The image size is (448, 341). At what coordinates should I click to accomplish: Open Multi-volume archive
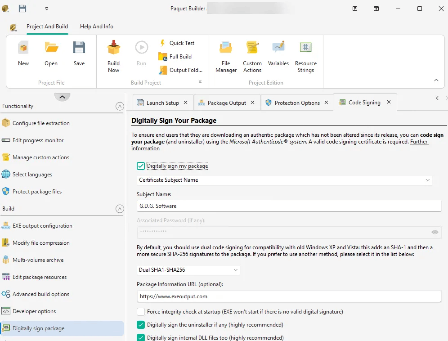[x=62, y=260]
